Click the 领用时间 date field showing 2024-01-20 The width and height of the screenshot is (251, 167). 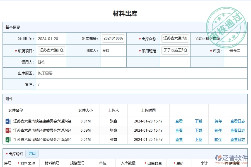51,38
